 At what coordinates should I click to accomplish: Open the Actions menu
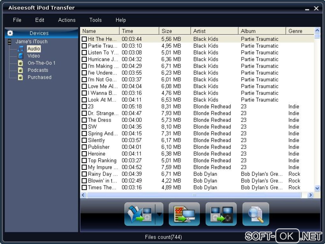coord(67,20)
